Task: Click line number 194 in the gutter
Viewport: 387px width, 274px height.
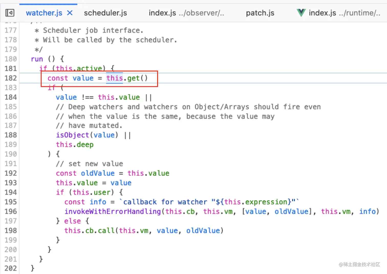Action: pos(10,192)
